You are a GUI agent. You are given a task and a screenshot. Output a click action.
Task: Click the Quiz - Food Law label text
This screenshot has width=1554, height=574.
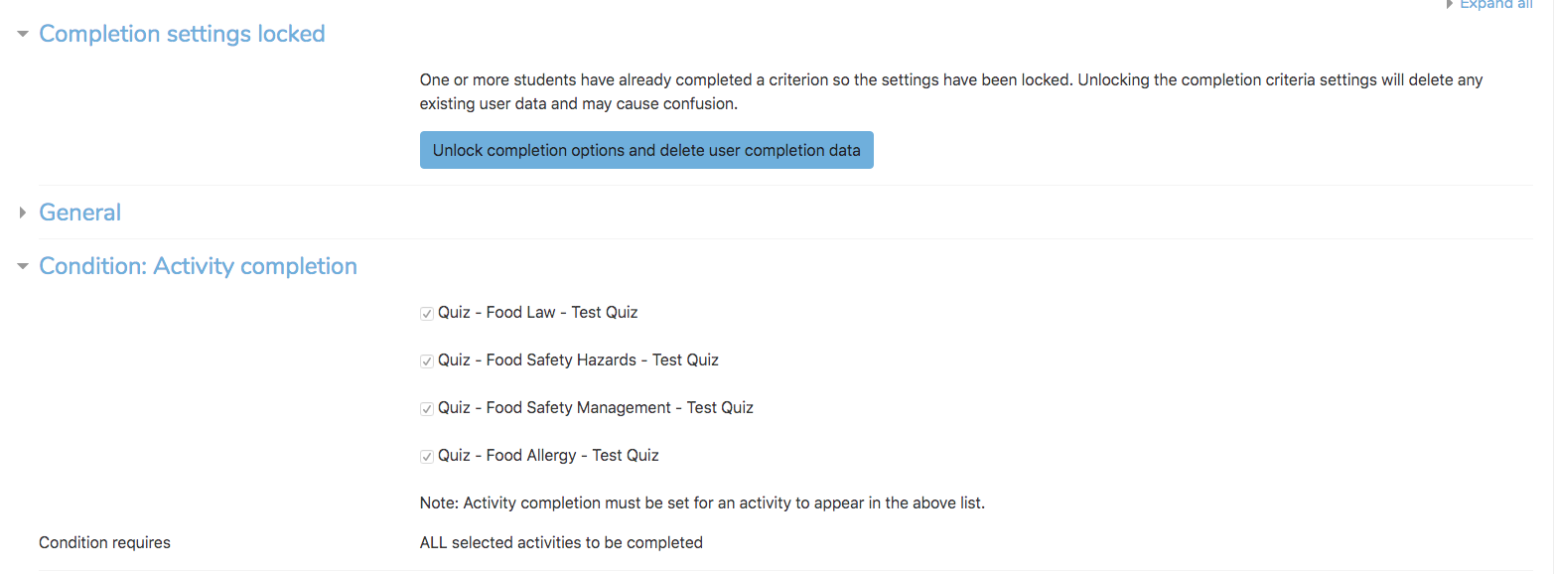tap(537, 313)
